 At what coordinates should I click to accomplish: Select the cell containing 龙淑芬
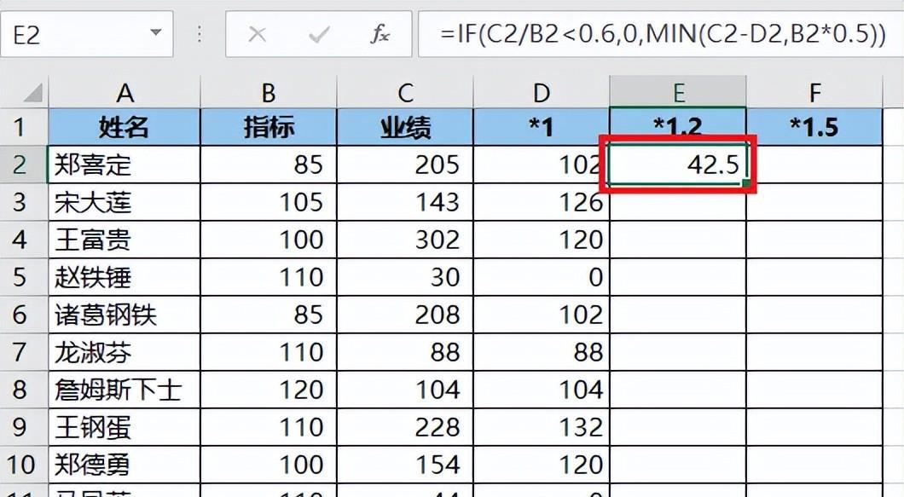tap(125, 352)
